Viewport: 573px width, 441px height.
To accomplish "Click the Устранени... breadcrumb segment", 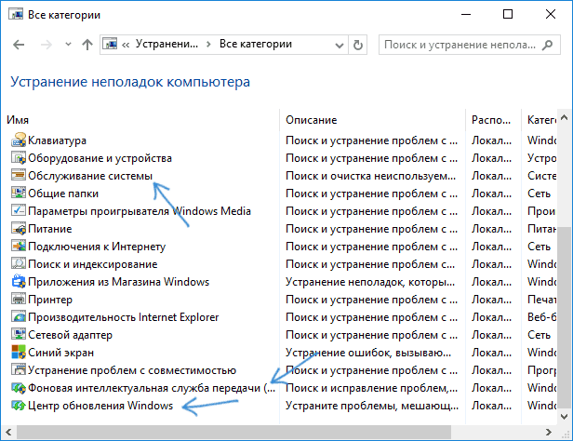I will 167,44.
